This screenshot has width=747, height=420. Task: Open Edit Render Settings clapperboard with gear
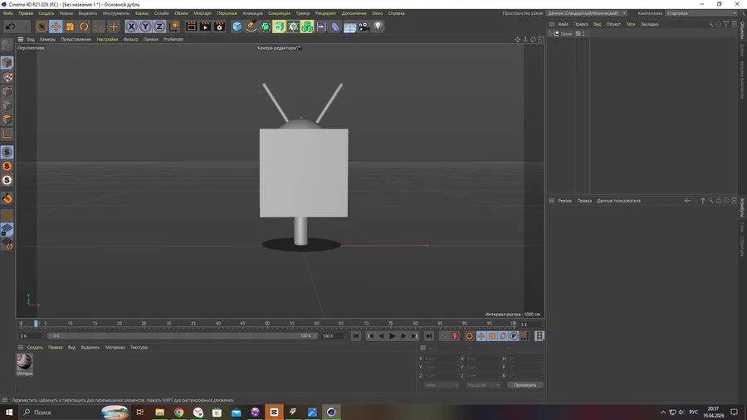219,27
